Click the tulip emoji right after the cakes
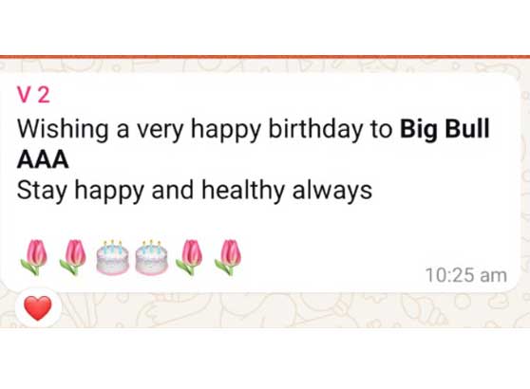The image size is (530, 389). click(189, 257)
